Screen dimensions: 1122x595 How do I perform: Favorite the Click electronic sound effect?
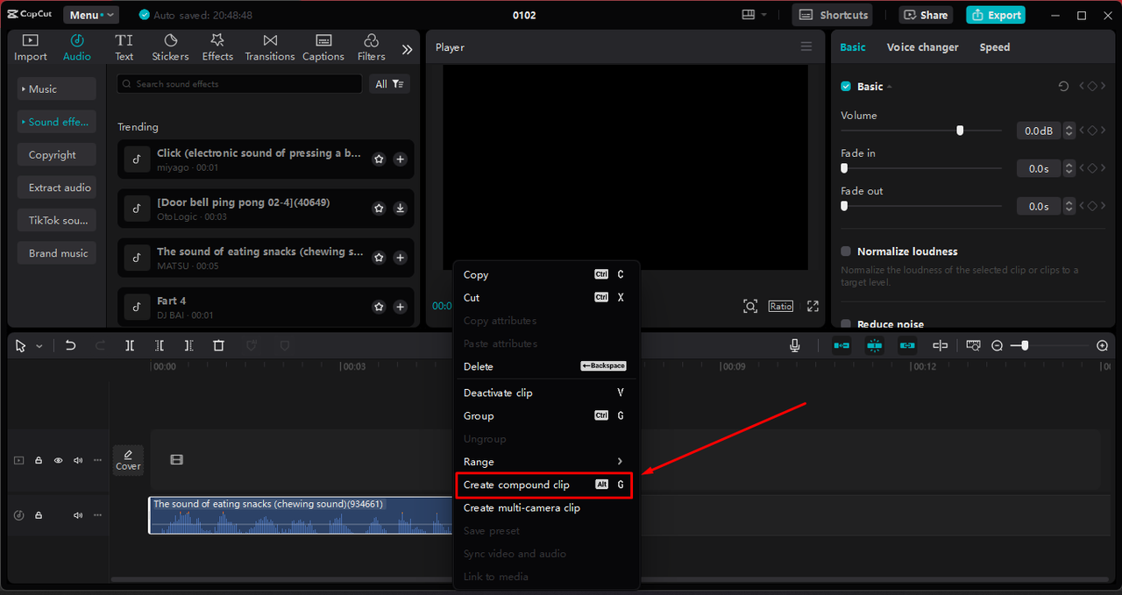[x=379, y=159]
